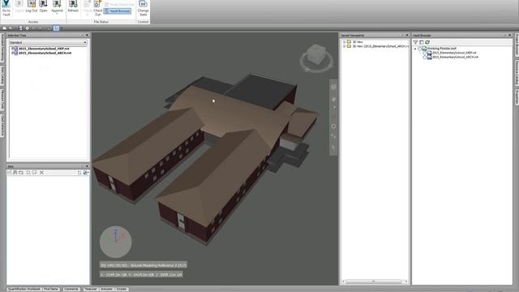Close the Saved Viewpoints panel
The height and width of the screenshot is (292, 519).
coord(407,35)
